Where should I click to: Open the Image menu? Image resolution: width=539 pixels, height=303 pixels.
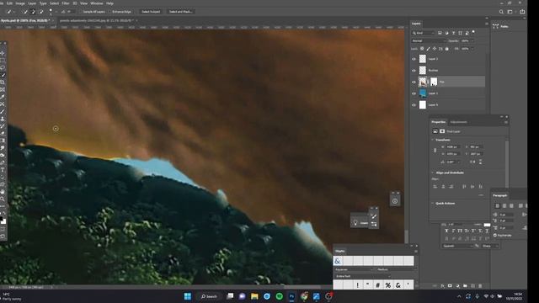click(20, 3)
